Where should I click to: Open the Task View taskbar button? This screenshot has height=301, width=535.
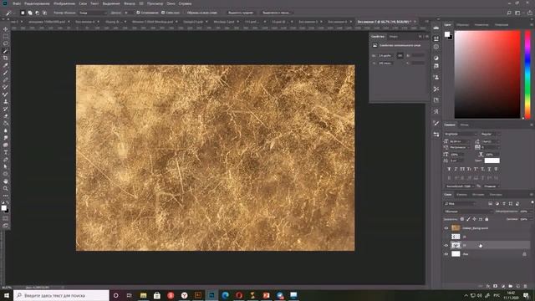coord(130,295)
